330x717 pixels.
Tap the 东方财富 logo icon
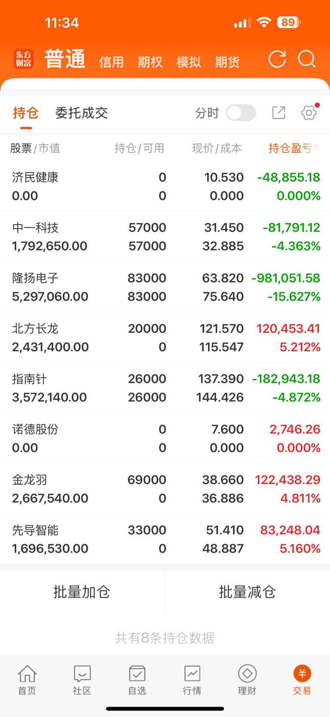(24, 59)
